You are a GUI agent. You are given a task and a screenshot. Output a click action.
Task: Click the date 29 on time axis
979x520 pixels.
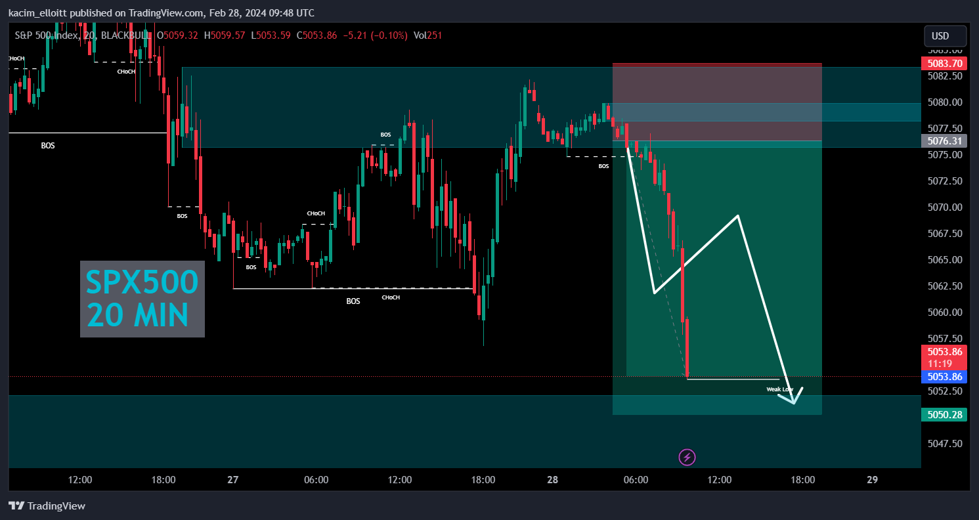(x=872, y=480)
